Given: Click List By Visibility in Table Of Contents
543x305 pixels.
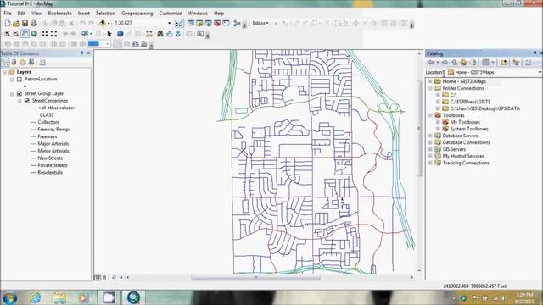Looking at the screenshot, I should [23, 62].
